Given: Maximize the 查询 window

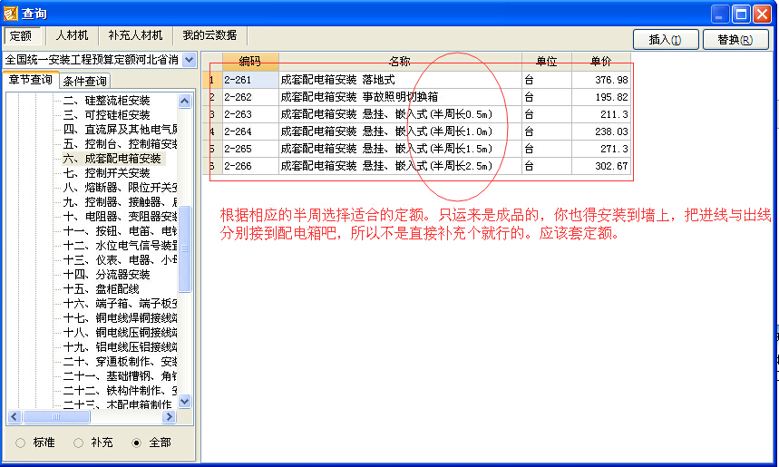Looking at the screenshot, I should [x=741, y=14].
